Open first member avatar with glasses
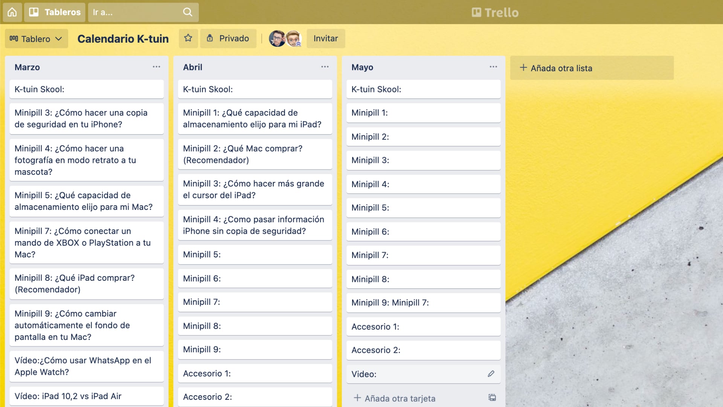This screenshot has width=723, height=407. [277, 38]
